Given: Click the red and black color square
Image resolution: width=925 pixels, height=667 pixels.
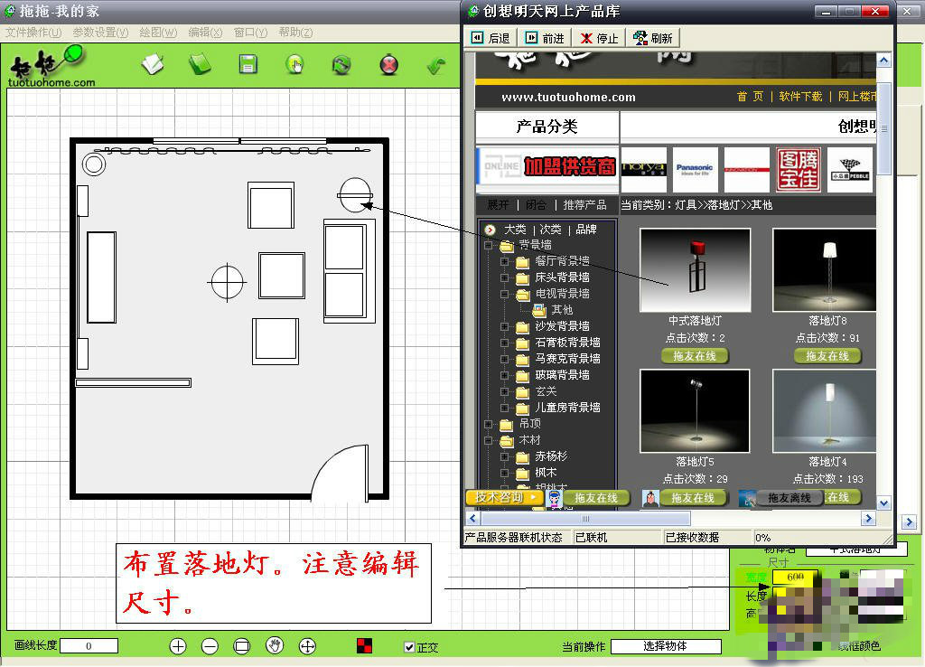Looking at the screenshot, I should point(365,645).
